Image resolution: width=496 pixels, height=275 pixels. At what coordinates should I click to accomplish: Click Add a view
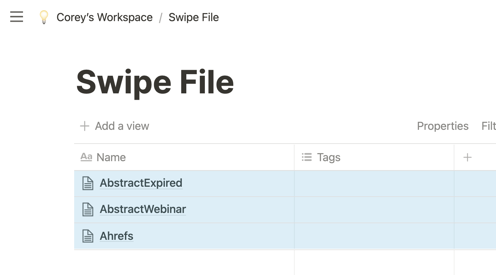(x=114, y=126)
